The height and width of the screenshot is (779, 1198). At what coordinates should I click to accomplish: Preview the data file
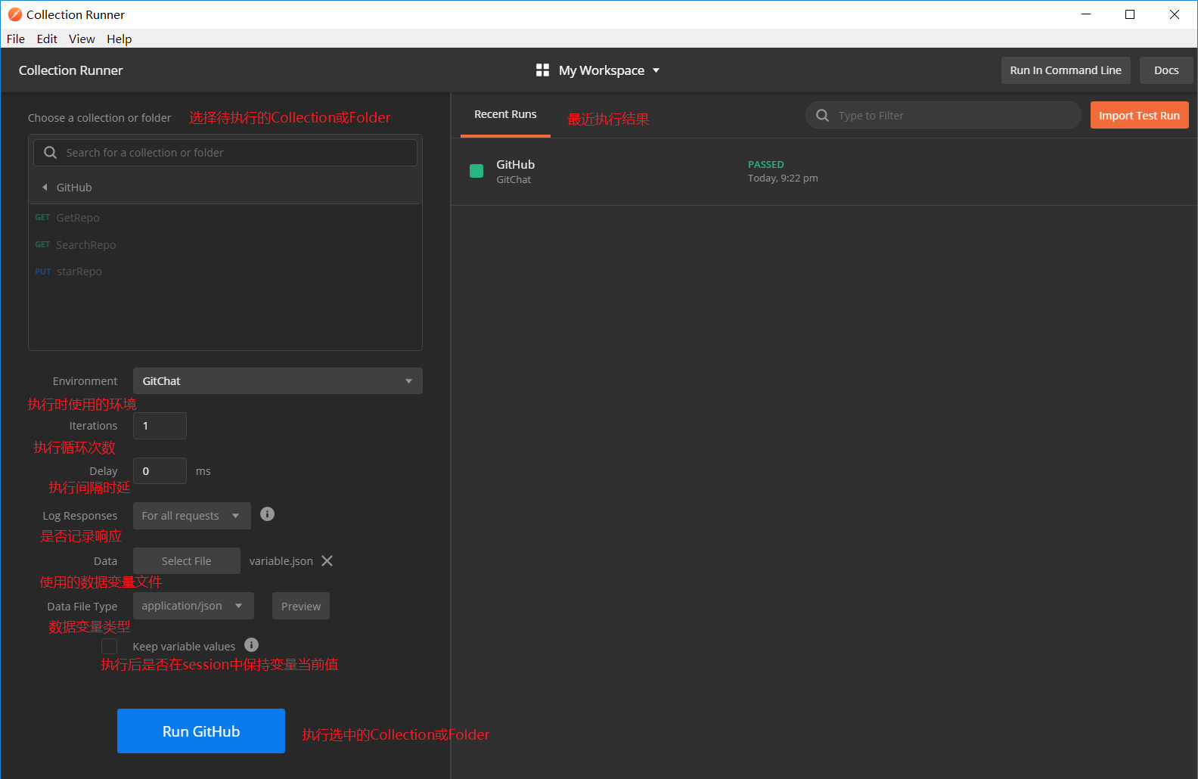(x=301, y=606)
